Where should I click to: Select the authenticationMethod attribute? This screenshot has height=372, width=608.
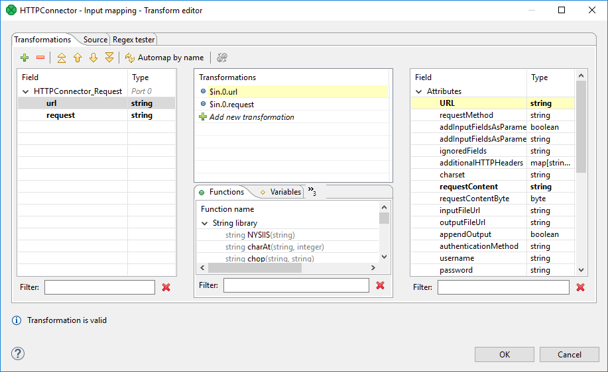(x=493, y=246)
